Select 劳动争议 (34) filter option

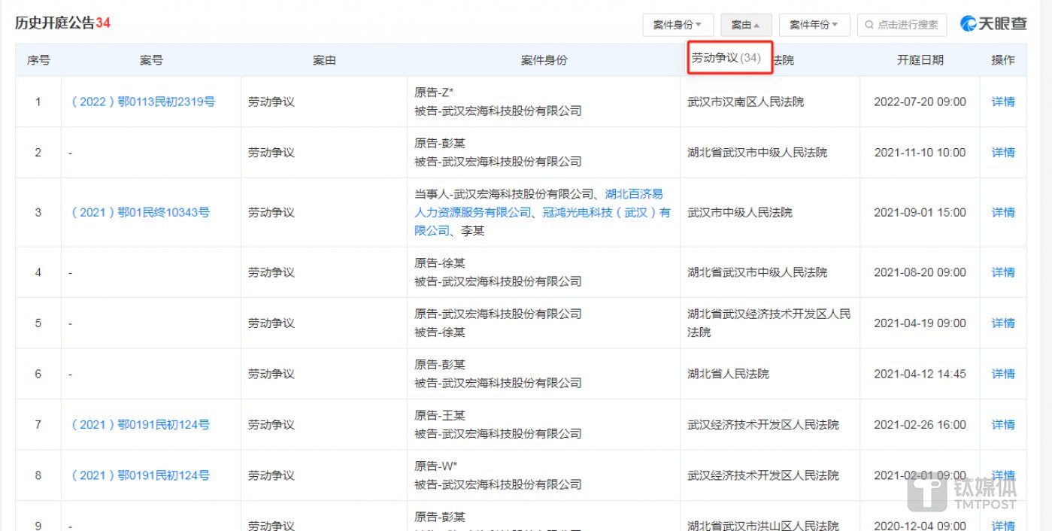click(x=726, y=58)
